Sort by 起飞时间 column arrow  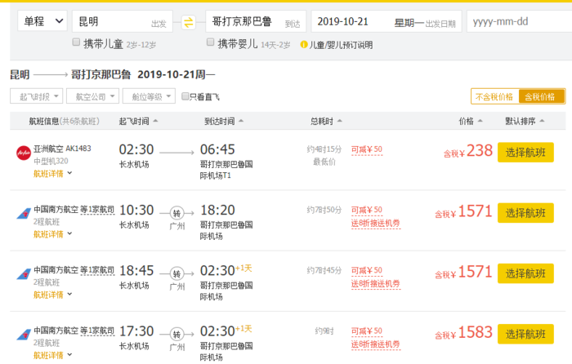(x=155, y=122)
